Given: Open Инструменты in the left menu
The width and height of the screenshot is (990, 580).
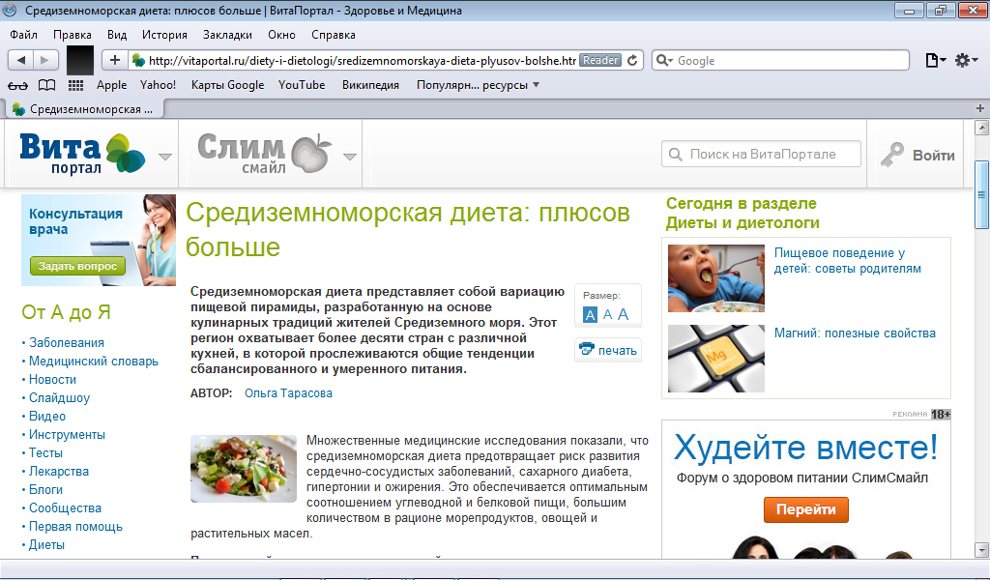Looking at the screenshot, I should (x=67, y=434).
